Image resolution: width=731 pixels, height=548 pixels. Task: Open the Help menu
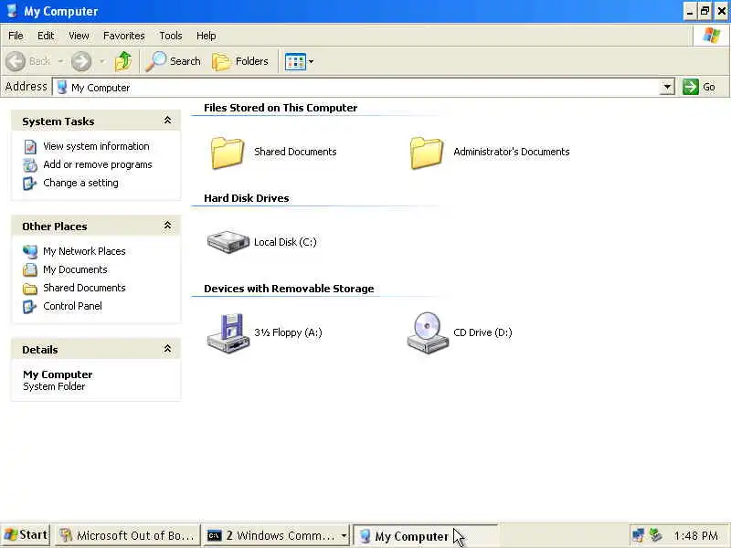[x=207, y=36]
